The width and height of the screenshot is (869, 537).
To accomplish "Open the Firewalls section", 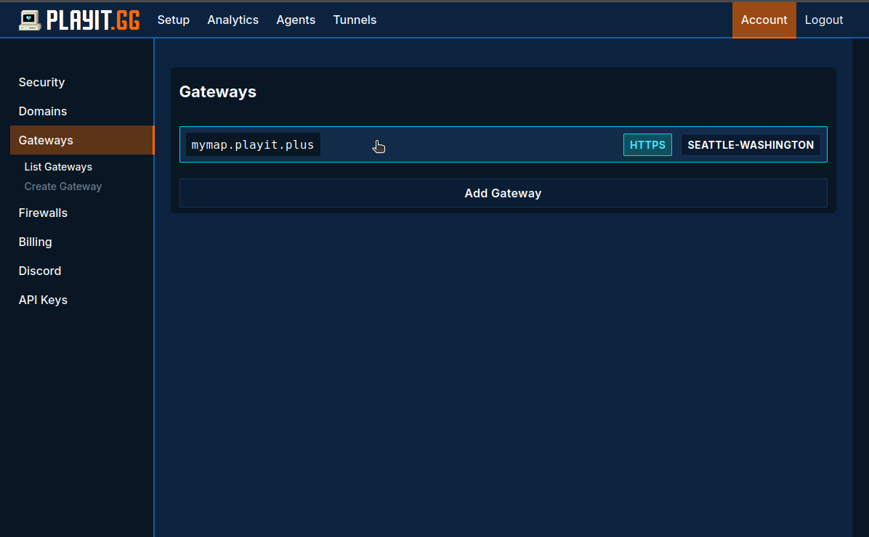I will pyautogui.click(x=44, y=213).
